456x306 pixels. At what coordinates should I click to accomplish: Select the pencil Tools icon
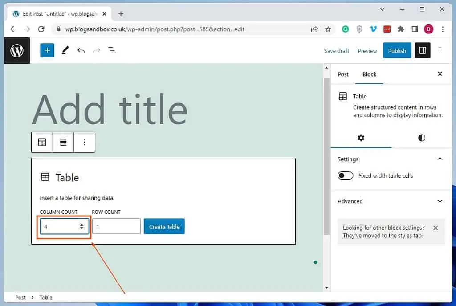coord(65,50)
